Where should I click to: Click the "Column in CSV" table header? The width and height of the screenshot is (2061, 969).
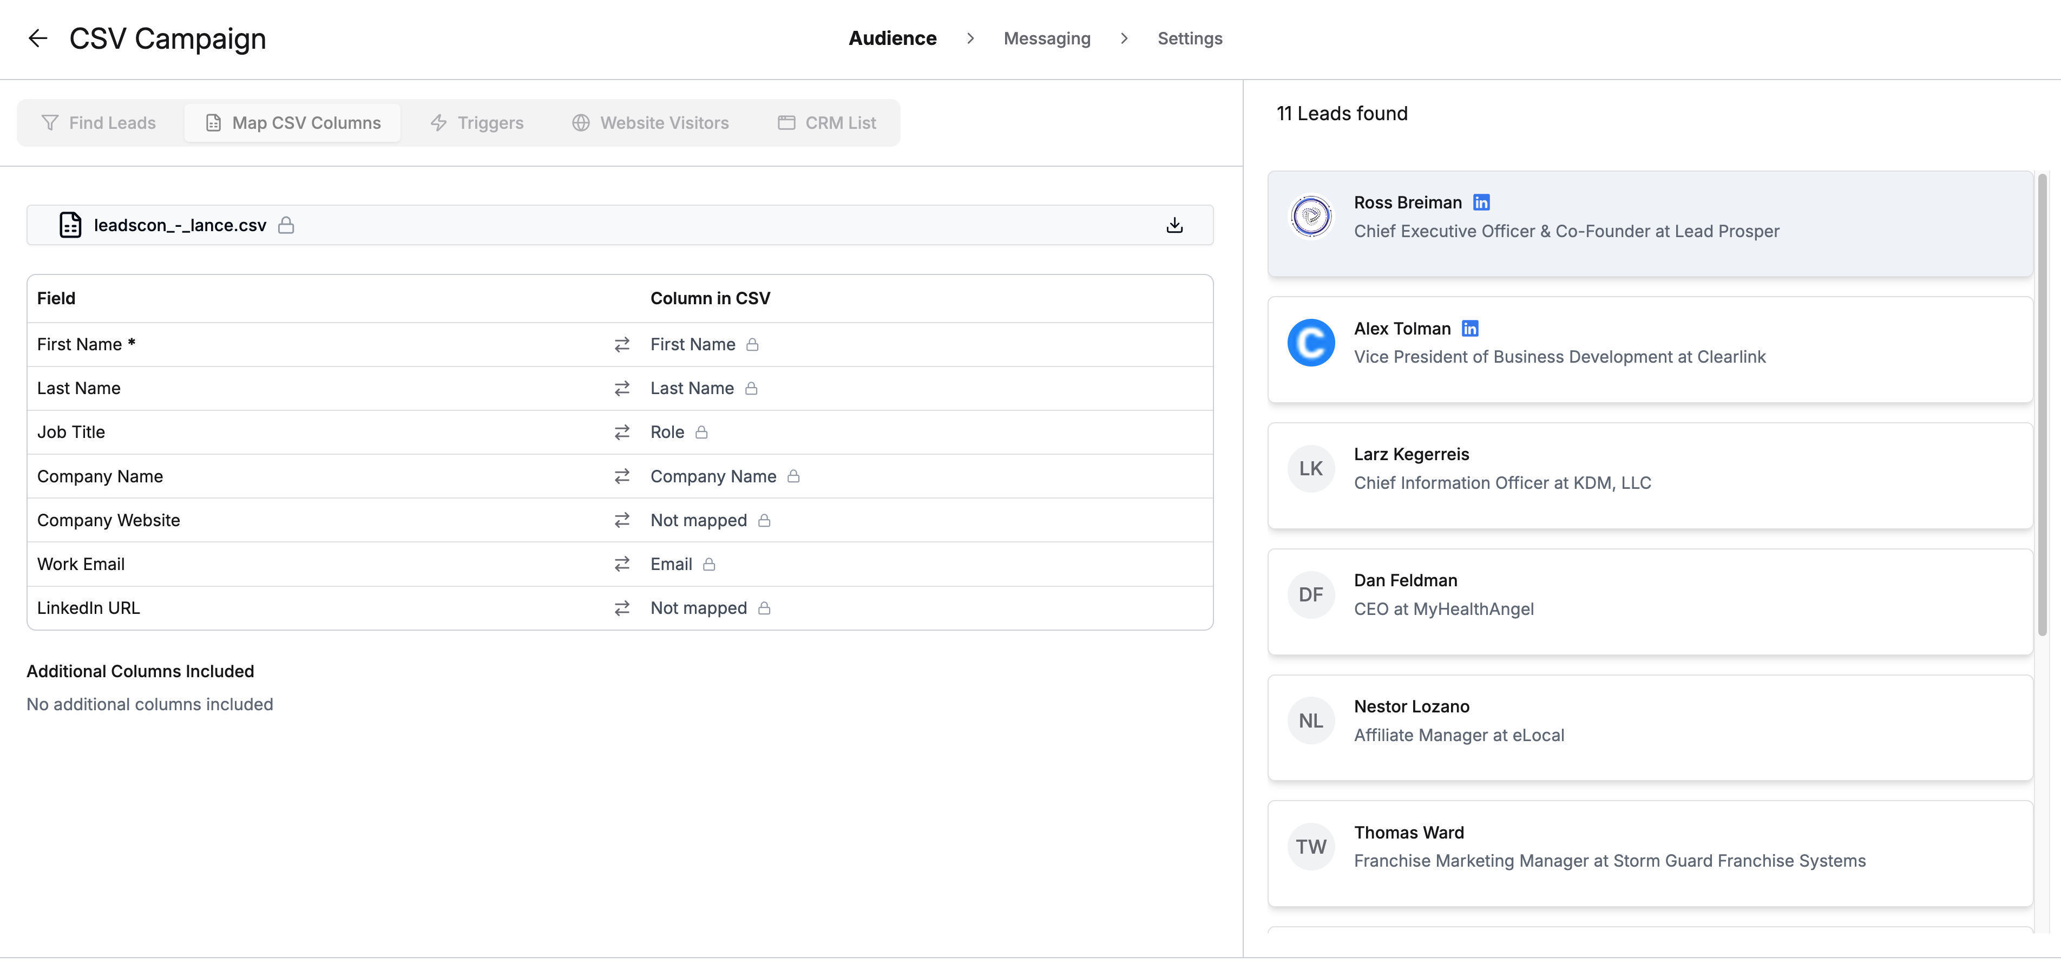(710, 298)
